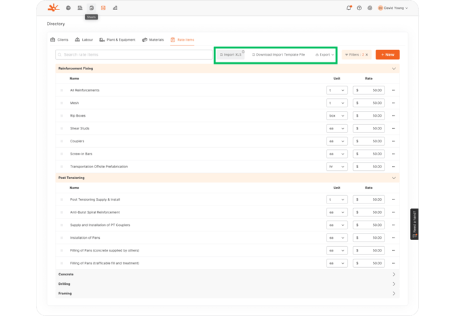The image size is (455, 316).
Task: Open three-dot menu for Couplers row
Action: click(x=393, y=141)
